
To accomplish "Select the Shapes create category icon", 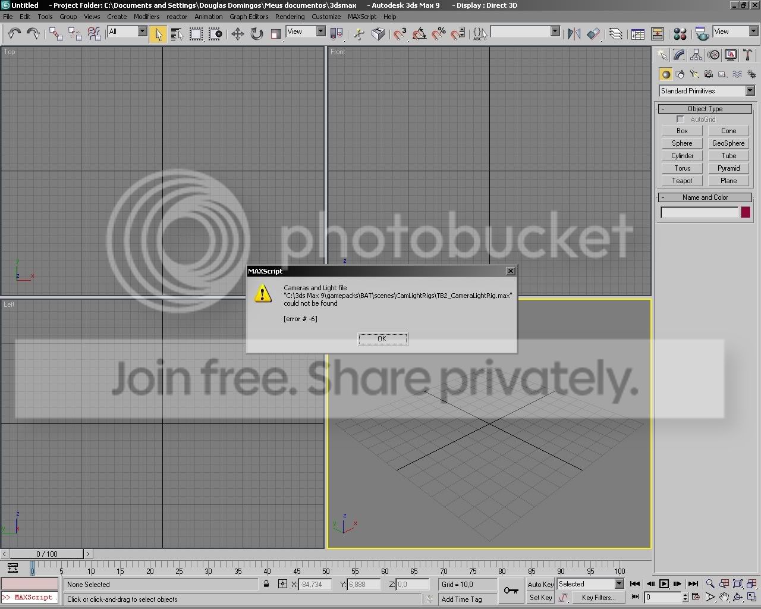I will point(680,74).
